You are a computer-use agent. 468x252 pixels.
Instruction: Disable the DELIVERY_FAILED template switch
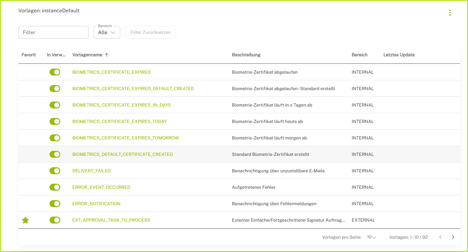[55, 171]
